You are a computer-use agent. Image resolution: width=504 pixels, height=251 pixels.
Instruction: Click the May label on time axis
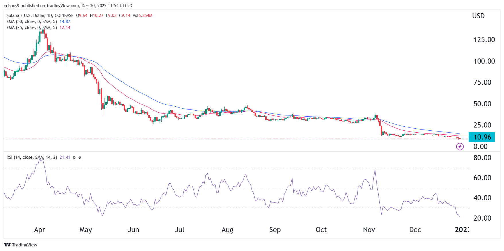point(86,230)
